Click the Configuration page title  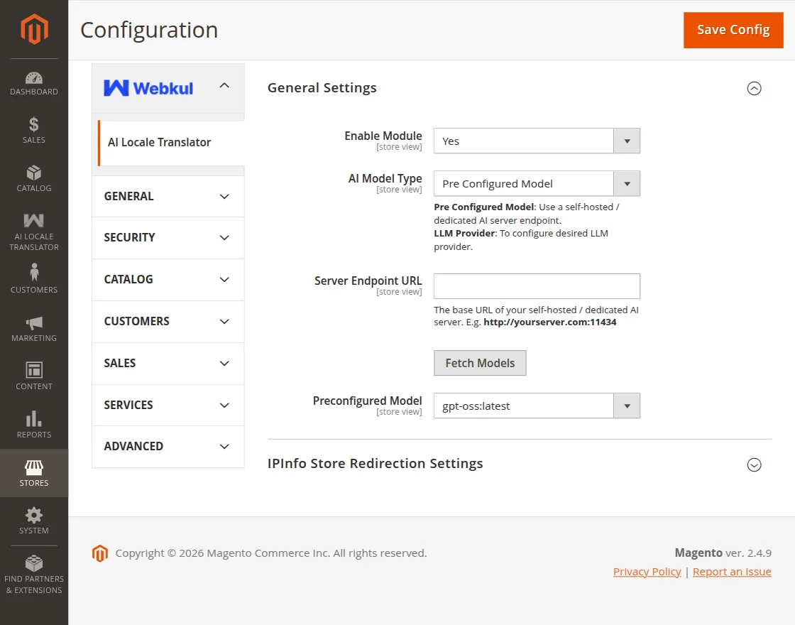[x=149, y=30]
